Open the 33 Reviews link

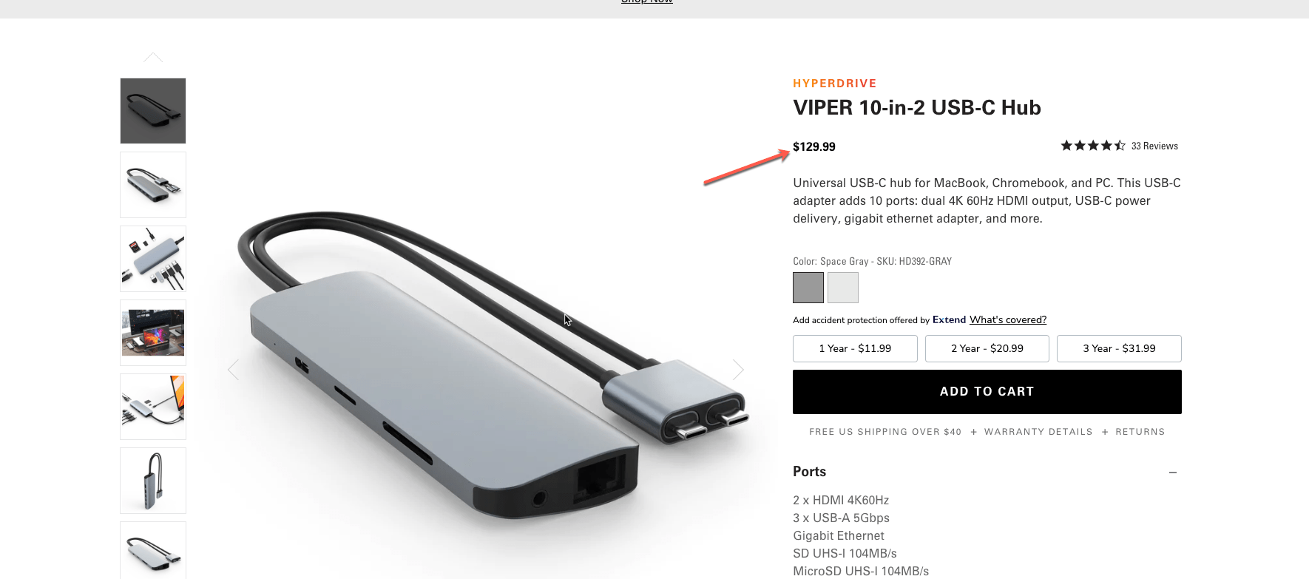[1154, 146]
